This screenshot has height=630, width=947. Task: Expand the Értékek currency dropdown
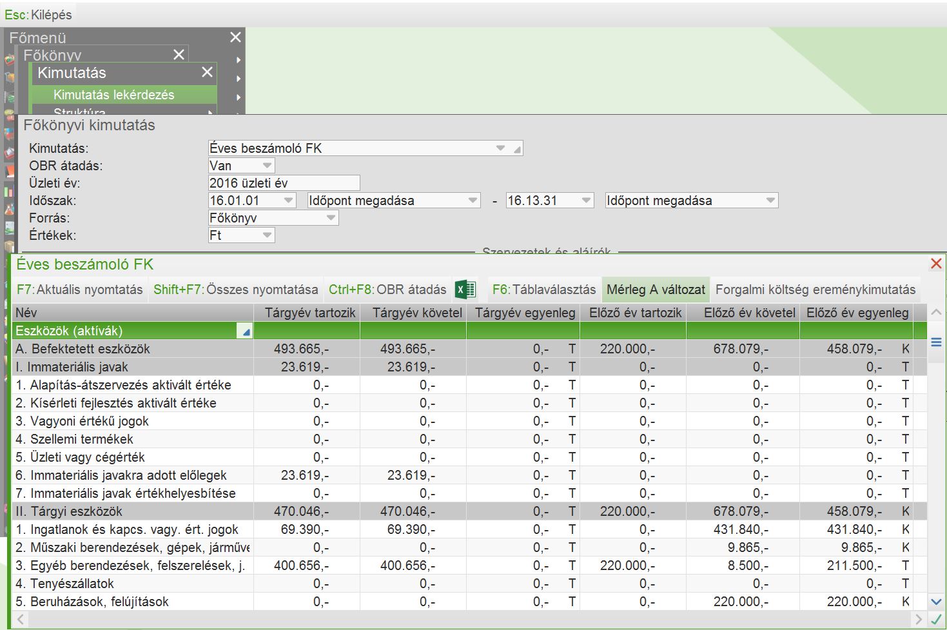click(266, 235)
